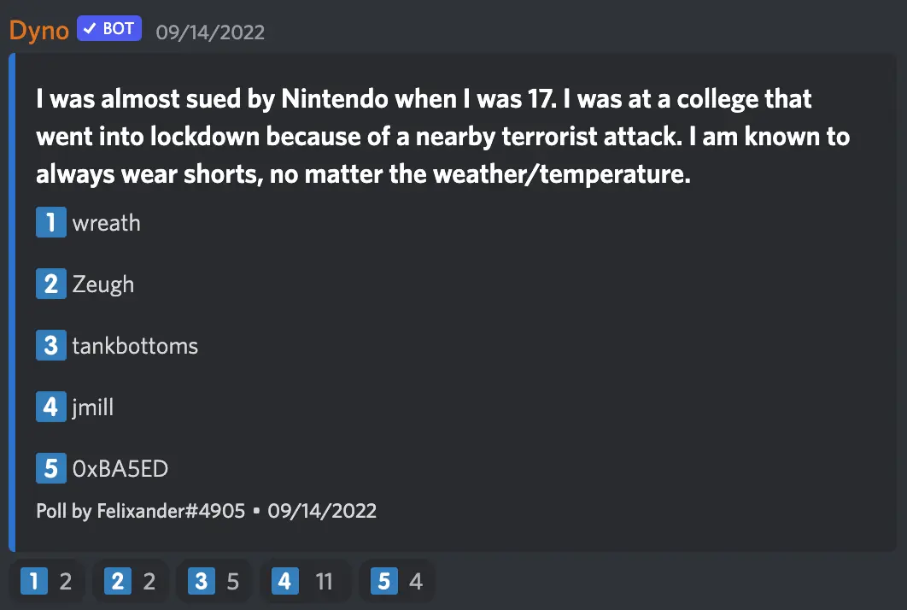Vote with reaction 1 showing 2 votes
This screenshot has height=610, width=907.
tap(46, 583)
